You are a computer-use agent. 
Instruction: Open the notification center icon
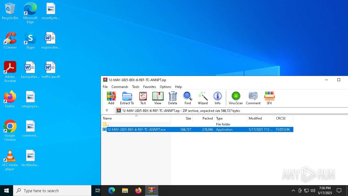pyautogui.click(x=339, y=191)
